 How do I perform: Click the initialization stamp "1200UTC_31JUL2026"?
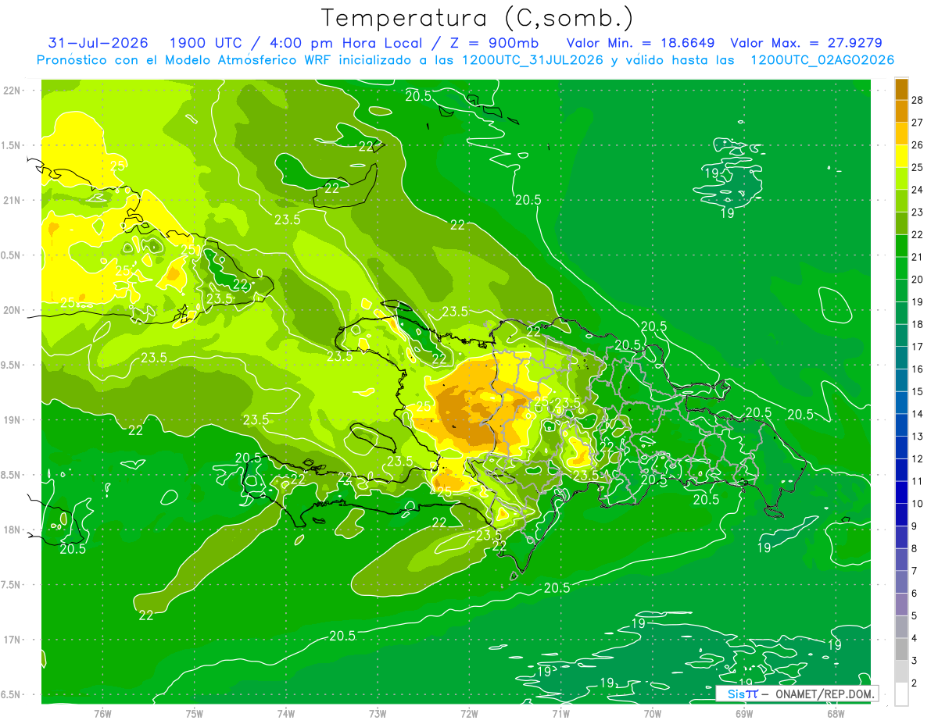click(x=532, y=60)
